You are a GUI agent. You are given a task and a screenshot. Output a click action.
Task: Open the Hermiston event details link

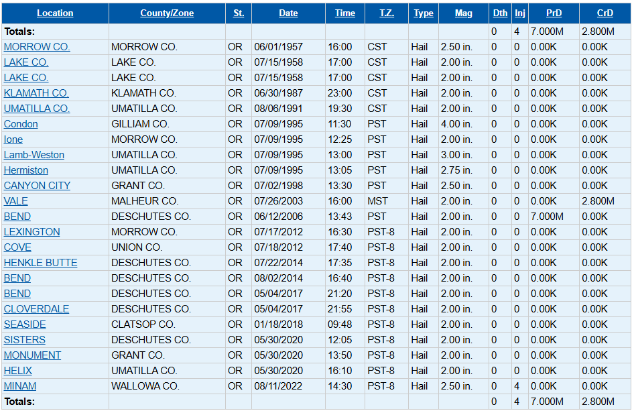26,170
